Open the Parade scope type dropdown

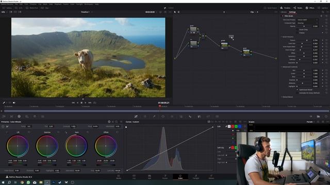(x=310, y=122)
